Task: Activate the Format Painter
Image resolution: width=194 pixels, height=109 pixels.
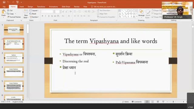Action: pos(14,17)
